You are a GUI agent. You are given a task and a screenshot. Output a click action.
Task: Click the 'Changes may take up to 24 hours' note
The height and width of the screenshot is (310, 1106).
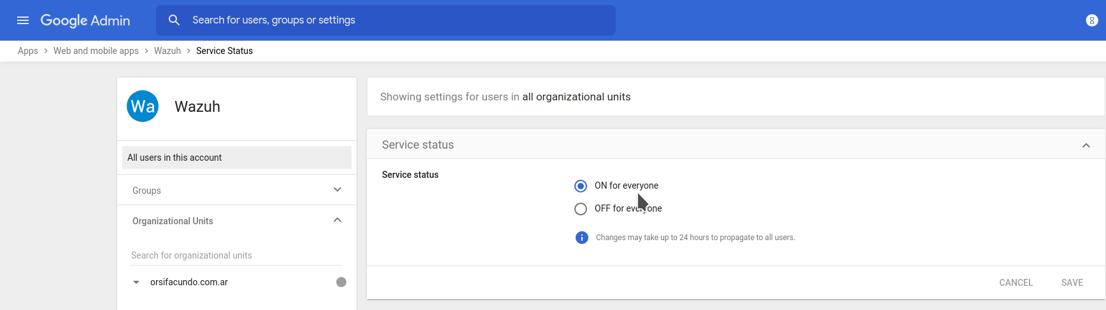pos(695,238)
